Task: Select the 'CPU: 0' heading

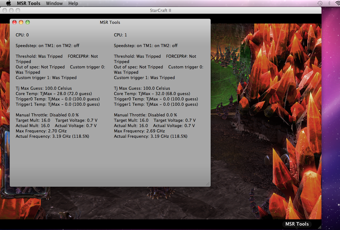Action: (22, 35)
